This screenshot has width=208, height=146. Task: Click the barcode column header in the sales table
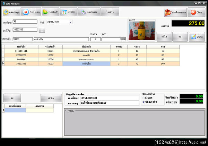coord(21,47)
